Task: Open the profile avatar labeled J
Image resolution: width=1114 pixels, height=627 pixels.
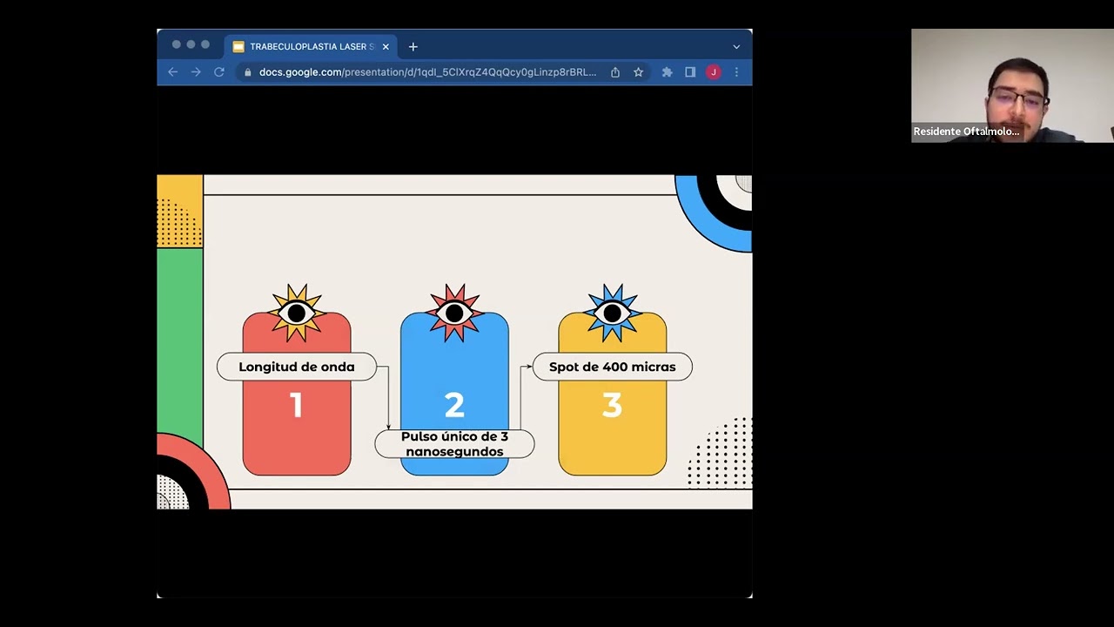Action: point(713,72)
